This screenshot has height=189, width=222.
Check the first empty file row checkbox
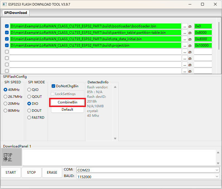click(7, 52)
